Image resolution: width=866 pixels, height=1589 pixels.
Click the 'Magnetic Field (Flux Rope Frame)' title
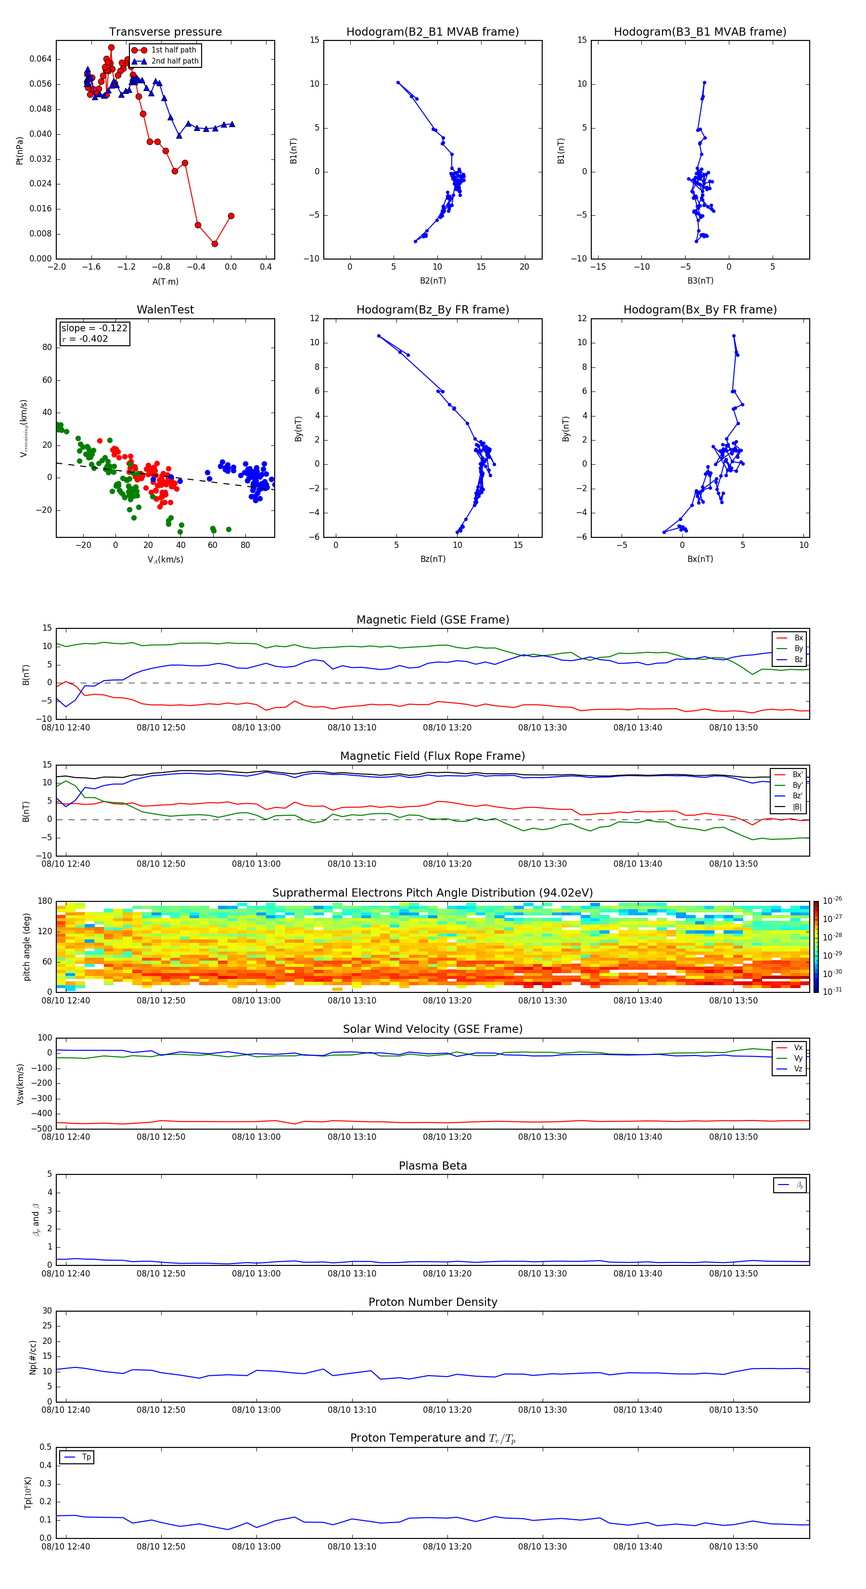pos(433,756)
